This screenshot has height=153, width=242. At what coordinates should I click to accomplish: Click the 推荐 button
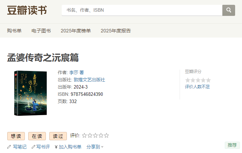pyautogui.click(x=232, y=145)
